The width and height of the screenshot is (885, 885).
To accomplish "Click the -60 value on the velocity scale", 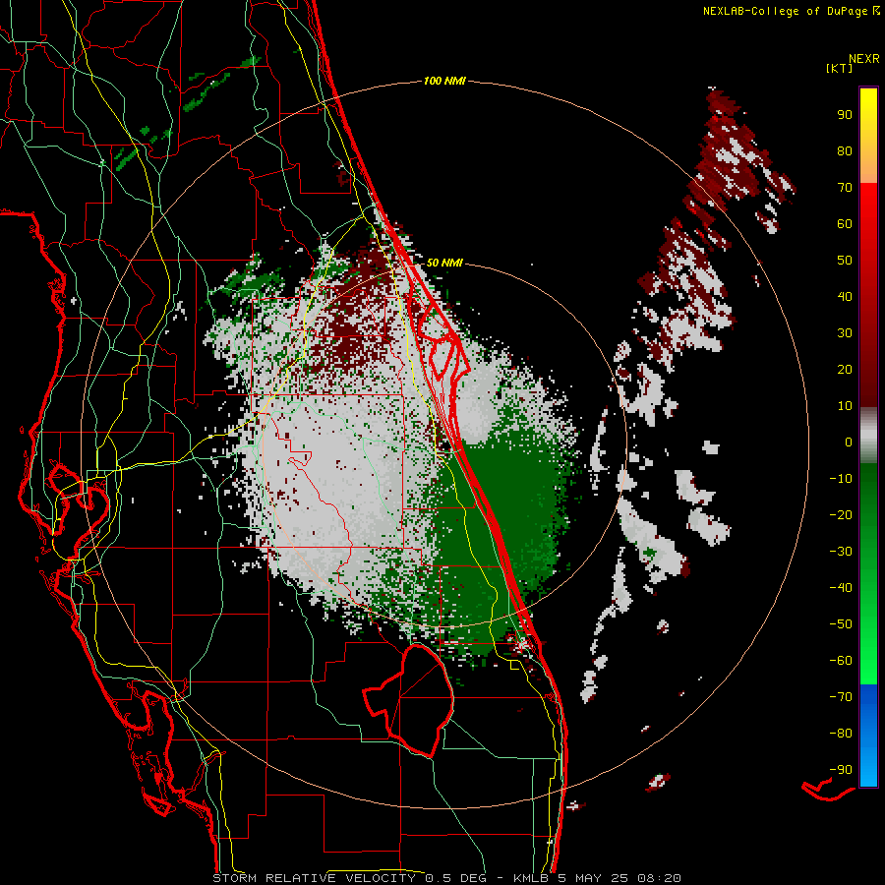I will tap(841, 661).
